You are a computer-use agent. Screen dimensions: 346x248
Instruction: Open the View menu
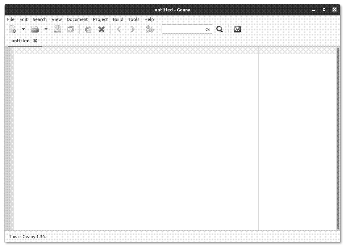57,19
